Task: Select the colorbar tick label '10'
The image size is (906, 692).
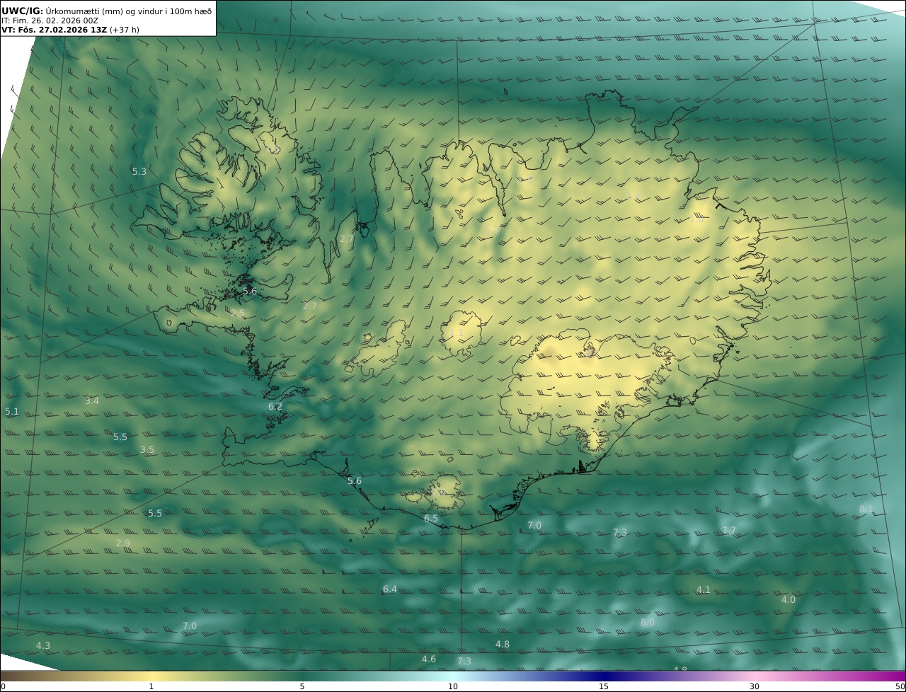Action: [453, 686]
